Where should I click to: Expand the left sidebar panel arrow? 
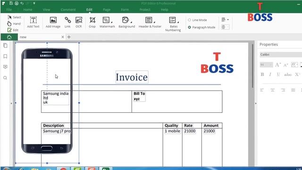11,103
